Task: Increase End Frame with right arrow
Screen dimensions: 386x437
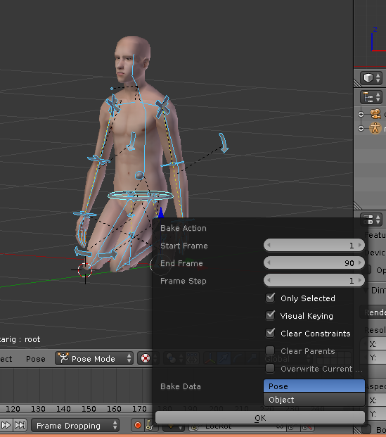Action: click(x=360, y=262)
